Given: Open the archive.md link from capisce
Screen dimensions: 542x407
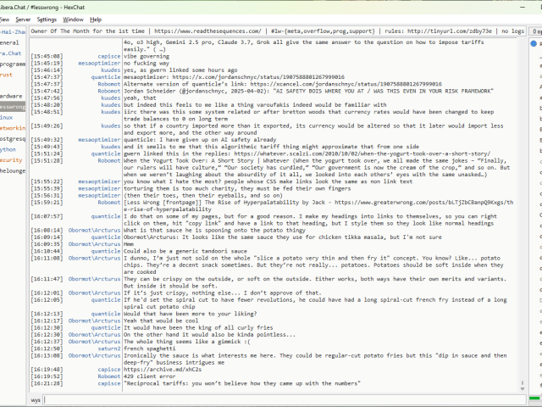Looking at the screenshot, I should (162, 369).
